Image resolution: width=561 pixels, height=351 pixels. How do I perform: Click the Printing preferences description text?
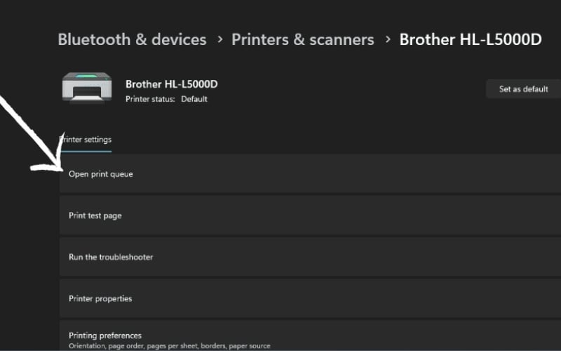tap(169, 346)
